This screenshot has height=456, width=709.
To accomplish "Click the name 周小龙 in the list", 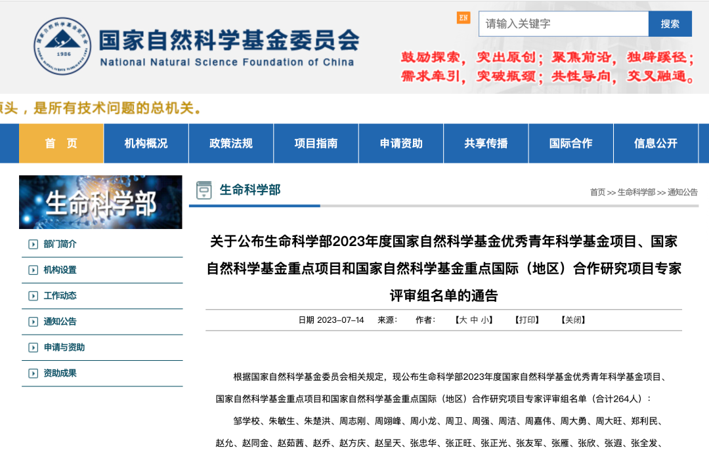I will tap(423, 421).
